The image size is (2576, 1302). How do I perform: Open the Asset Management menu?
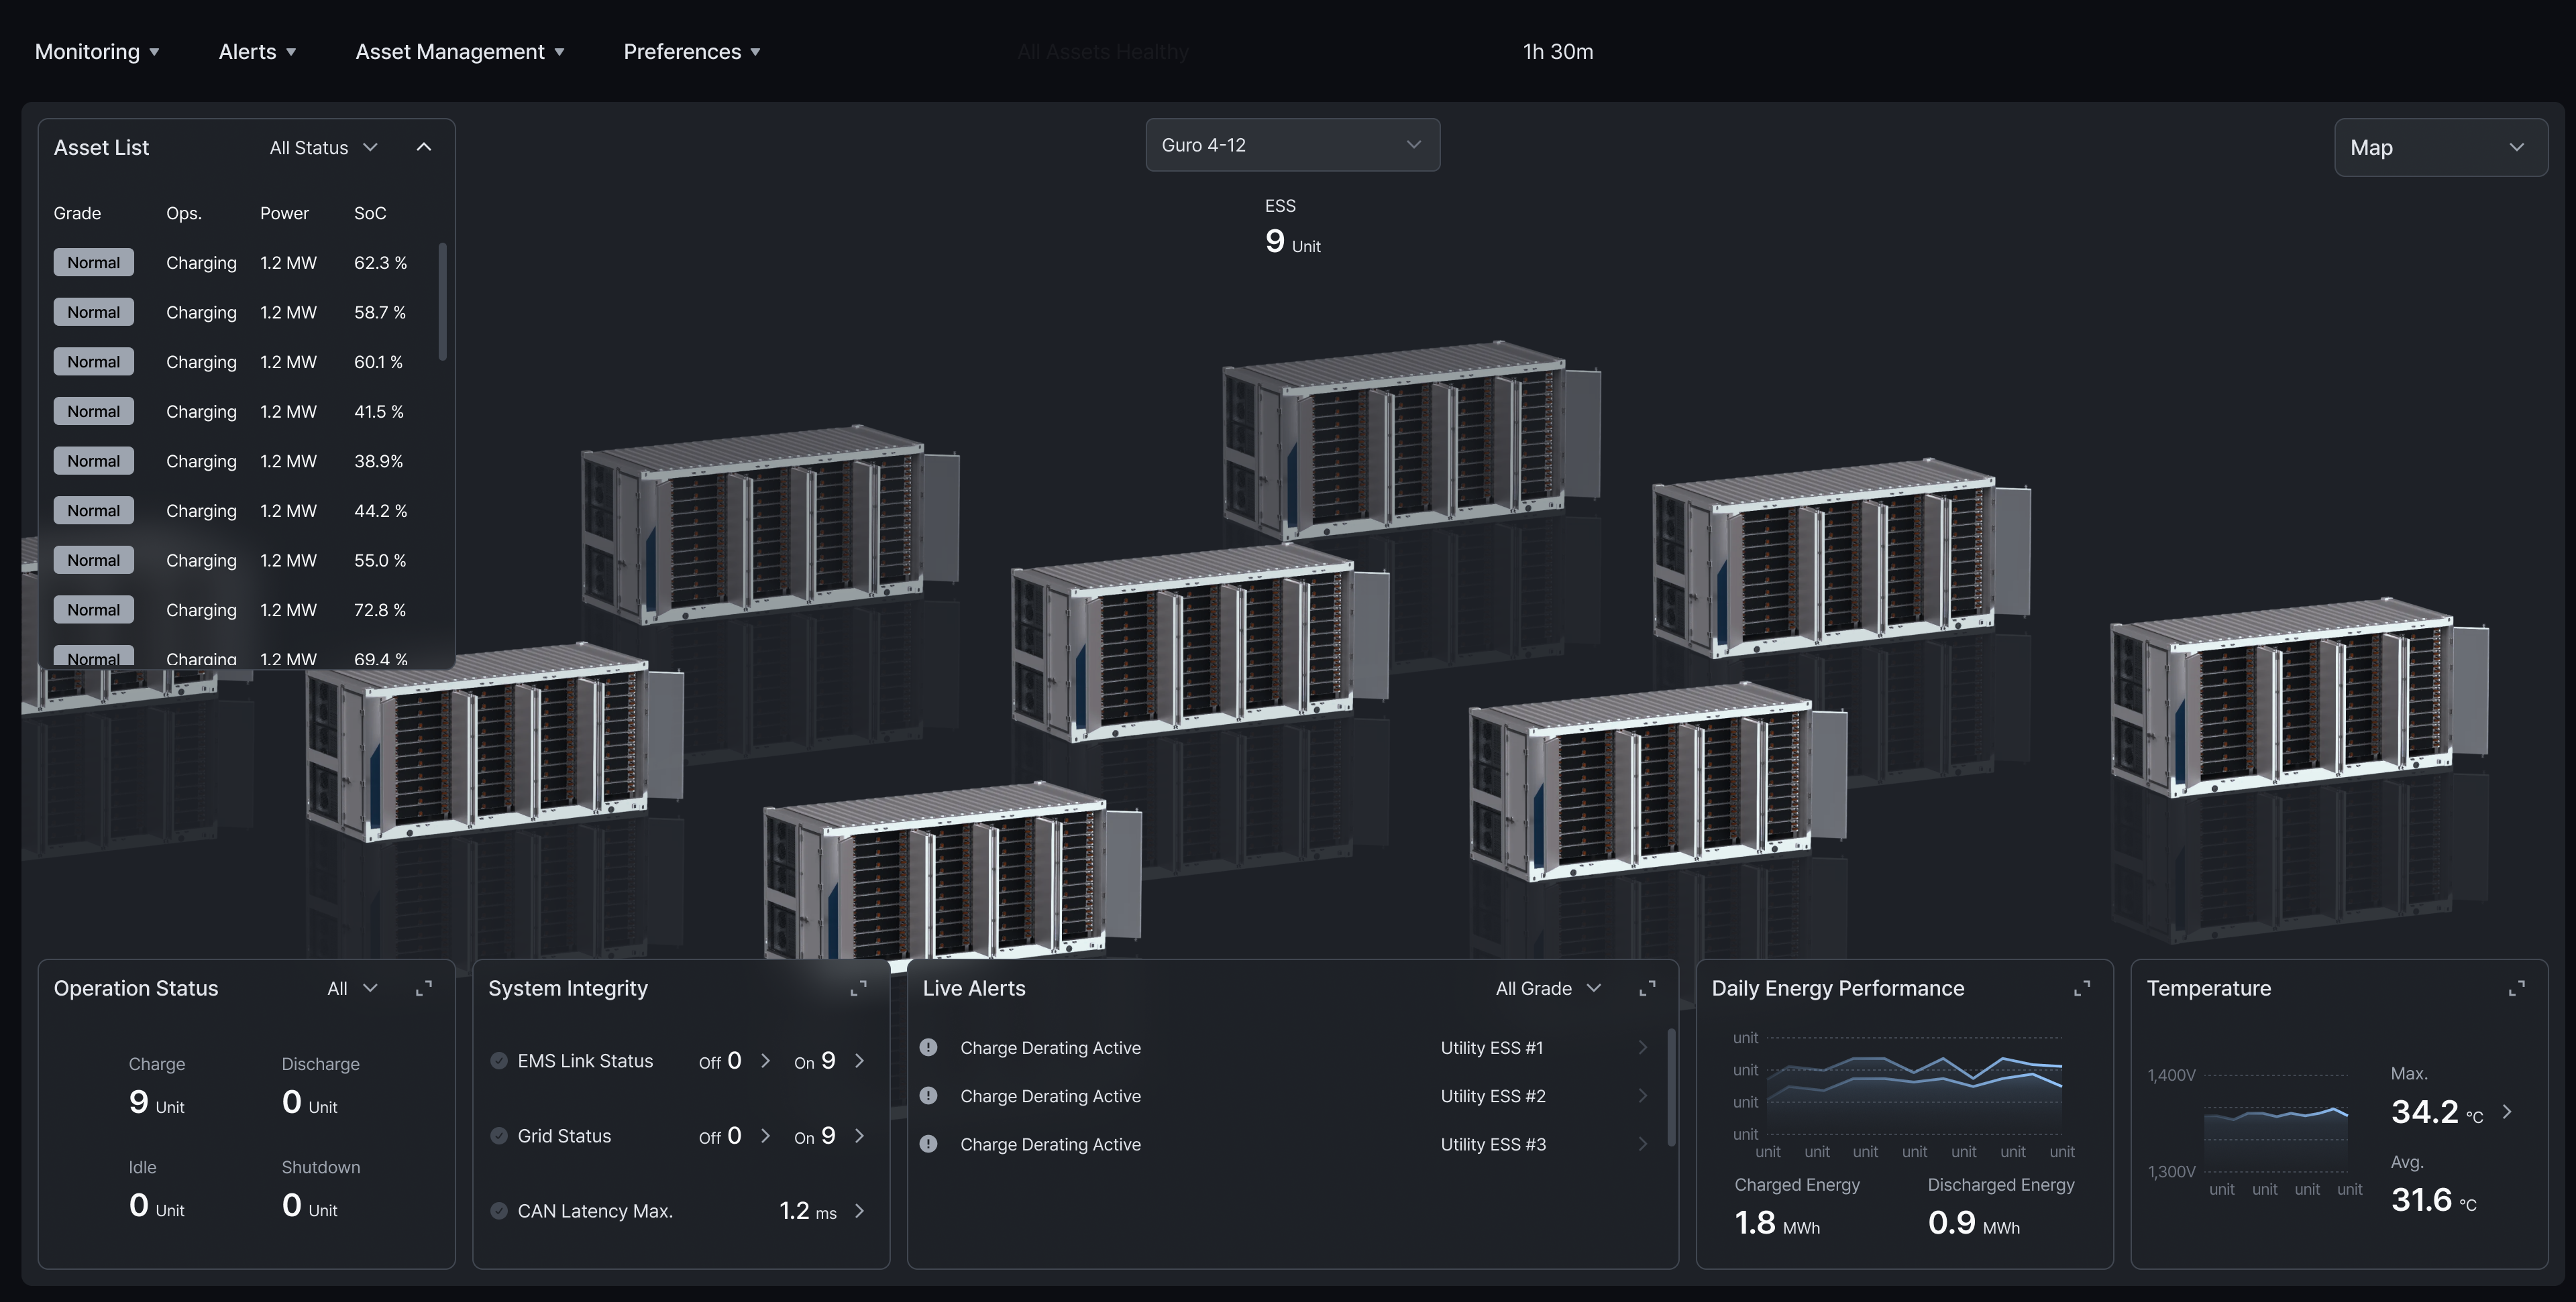tap(460, 52)
